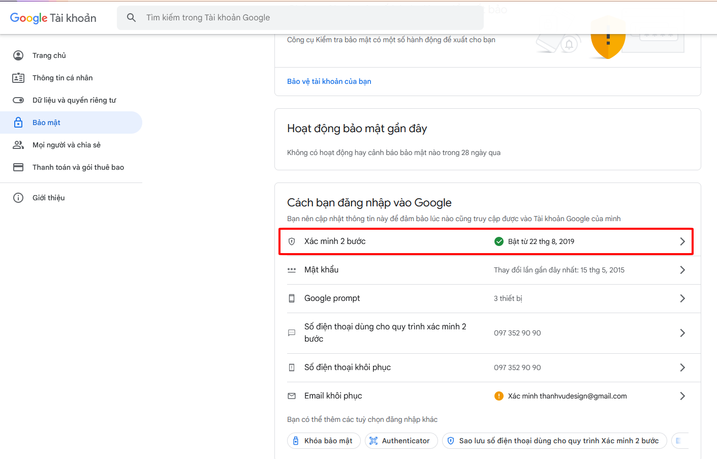The height and width of the screenshot is (459, 717).
Task: Open the Mọi người và chia sẻ menu item
Action: [67, 145]
